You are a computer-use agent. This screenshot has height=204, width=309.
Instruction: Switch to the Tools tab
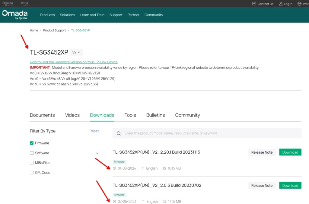coord(130,115)
